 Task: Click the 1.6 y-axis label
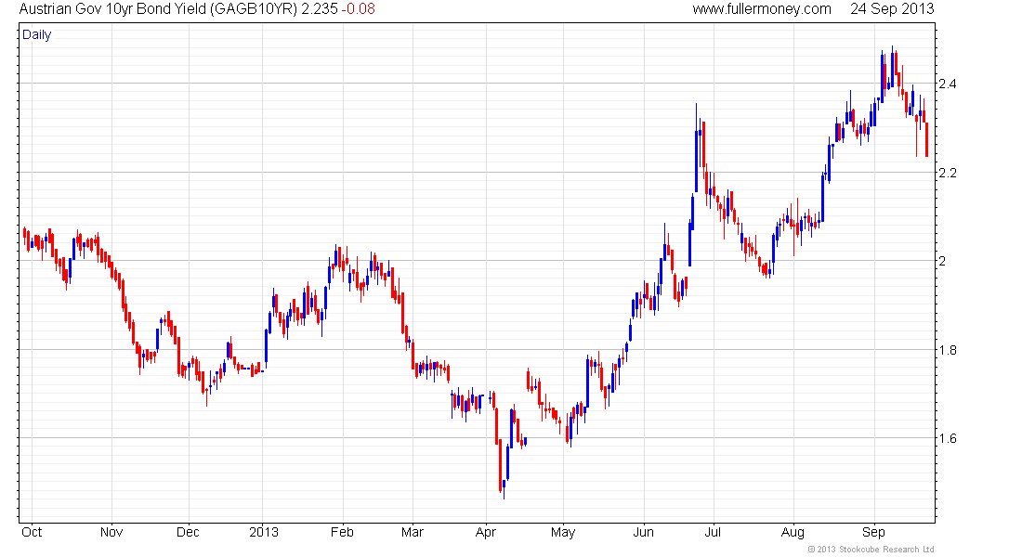click(947, 438)
